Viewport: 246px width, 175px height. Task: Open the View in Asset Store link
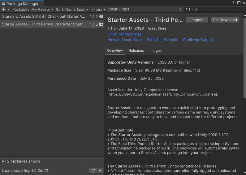[125, 40]
